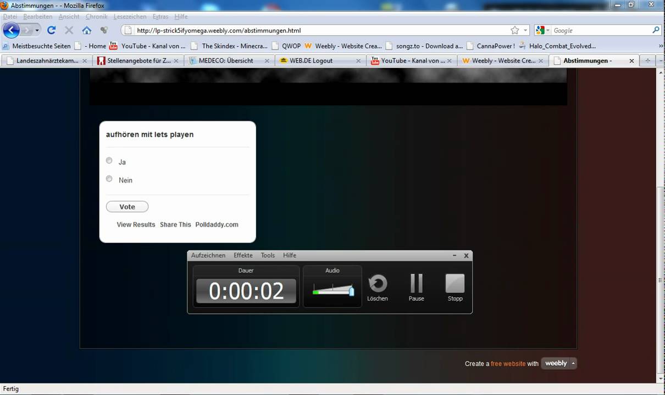Open the Bearbeiten menu
The width and height of the screenshot is (665, 395).
[x=38, y=17]
